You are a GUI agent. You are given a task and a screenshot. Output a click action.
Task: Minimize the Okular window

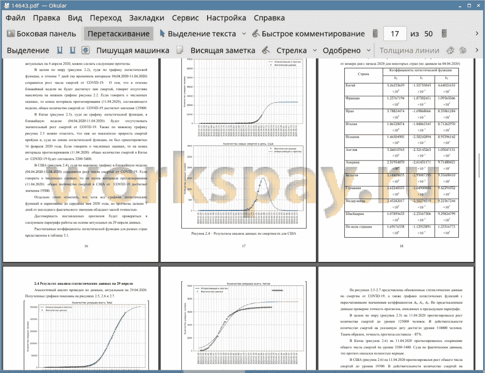point(460,6)
